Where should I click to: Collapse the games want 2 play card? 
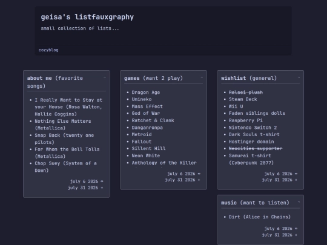click(x=202, y=77)
